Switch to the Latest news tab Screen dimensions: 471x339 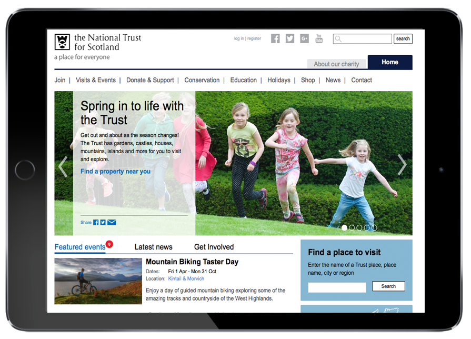[153, 247]
